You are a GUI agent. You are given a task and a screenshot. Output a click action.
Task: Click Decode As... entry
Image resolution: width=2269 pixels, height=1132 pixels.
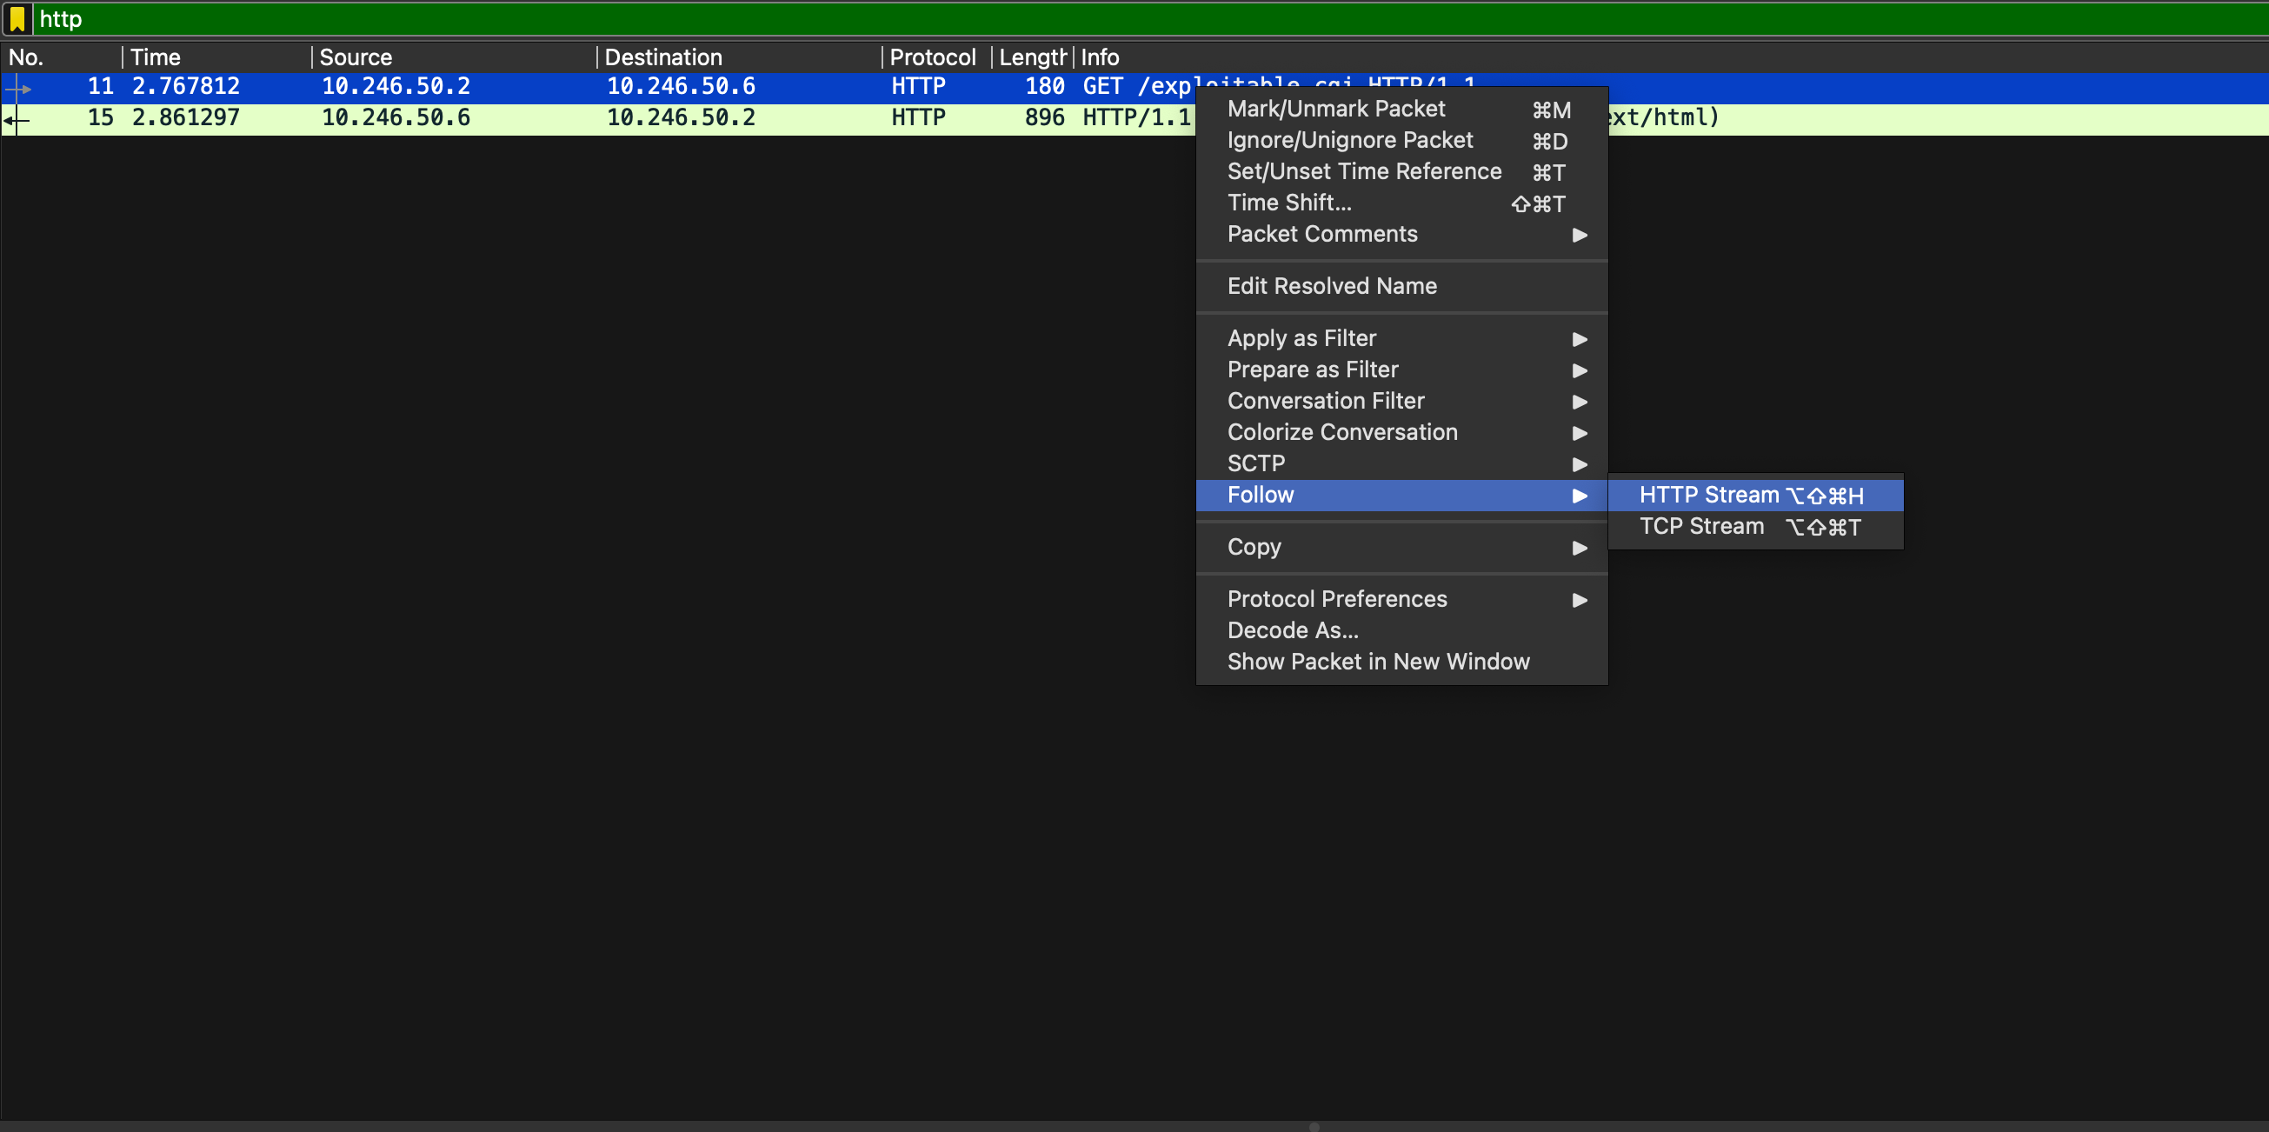tap(1292, 630)
